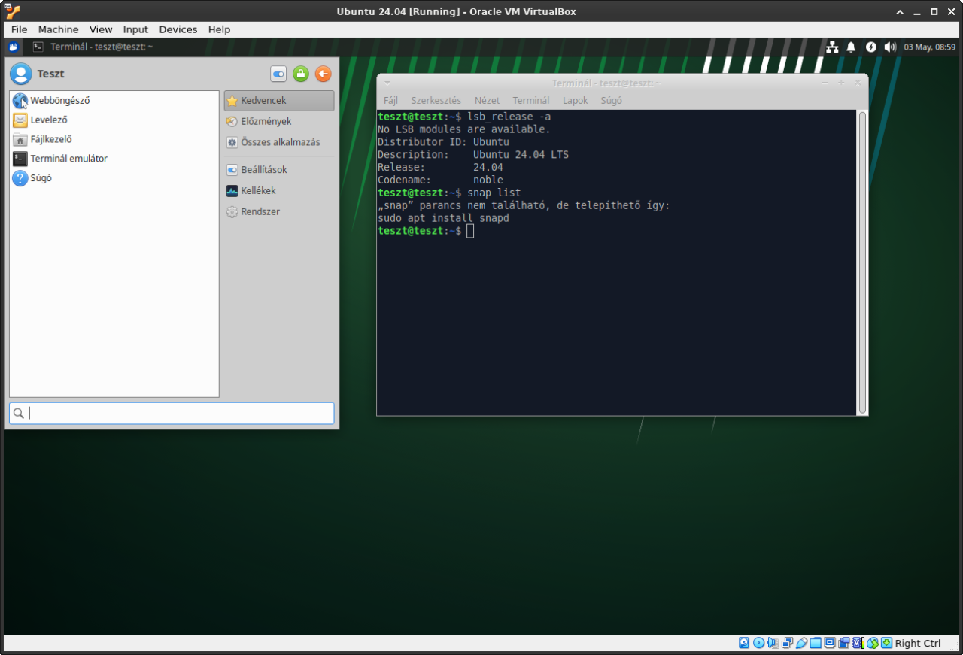963x655 pixels.
Task: Click the VirtualBox network adapter status icon
Action: pos(787,643)
